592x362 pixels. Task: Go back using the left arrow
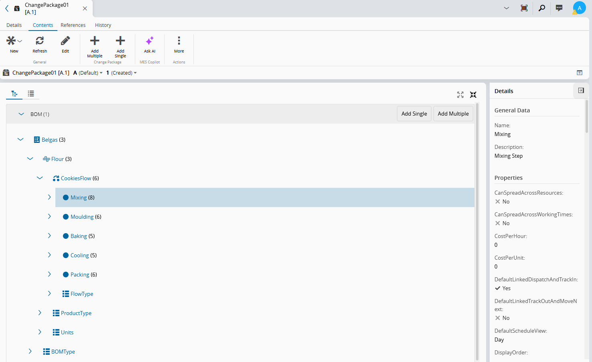[x=7, y=8]
